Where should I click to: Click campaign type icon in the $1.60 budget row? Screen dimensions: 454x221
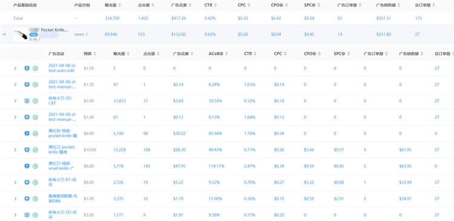(27, 117)
